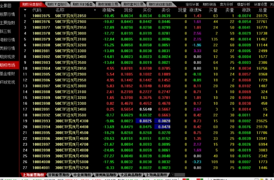
Task: Select 新三板 in the sidebar
Action: coord(5,31)
